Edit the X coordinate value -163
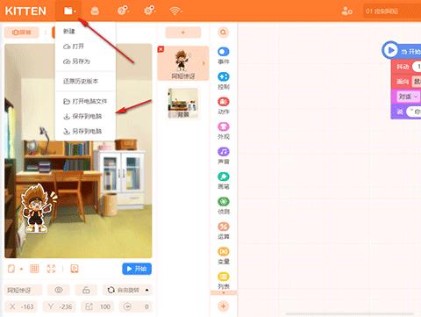Image resolution: width=421 pixels, height=317 pixels. 21,306
